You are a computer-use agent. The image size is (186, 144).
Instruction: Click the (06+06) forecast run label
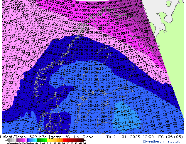[174, 137]
